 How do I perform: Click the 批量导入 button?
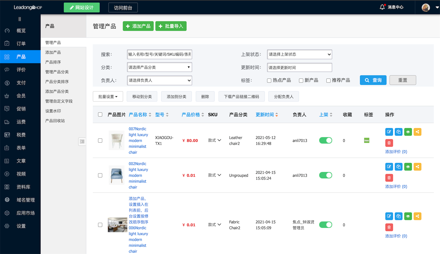[171, 26]
